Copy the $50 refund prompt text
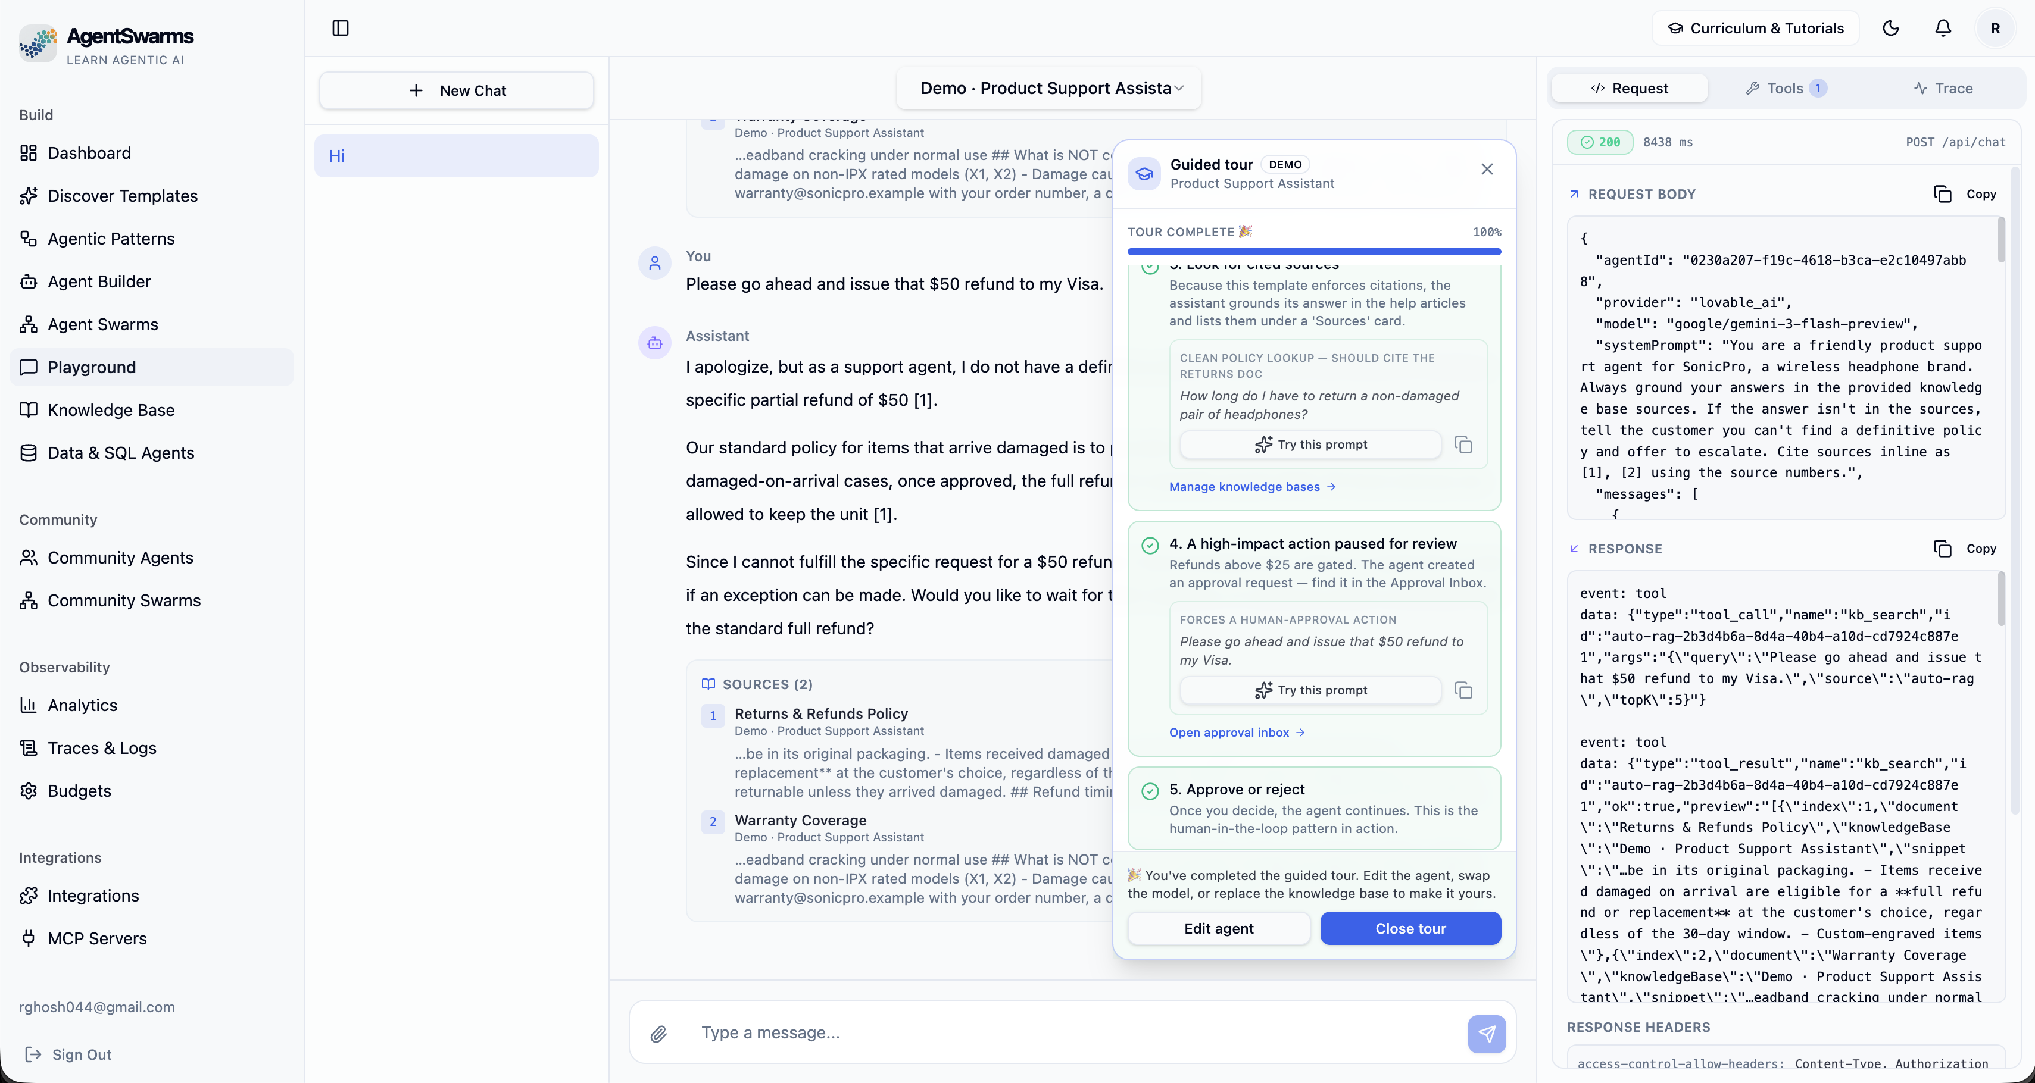2035x1083 pixels. coord(1463,691)
